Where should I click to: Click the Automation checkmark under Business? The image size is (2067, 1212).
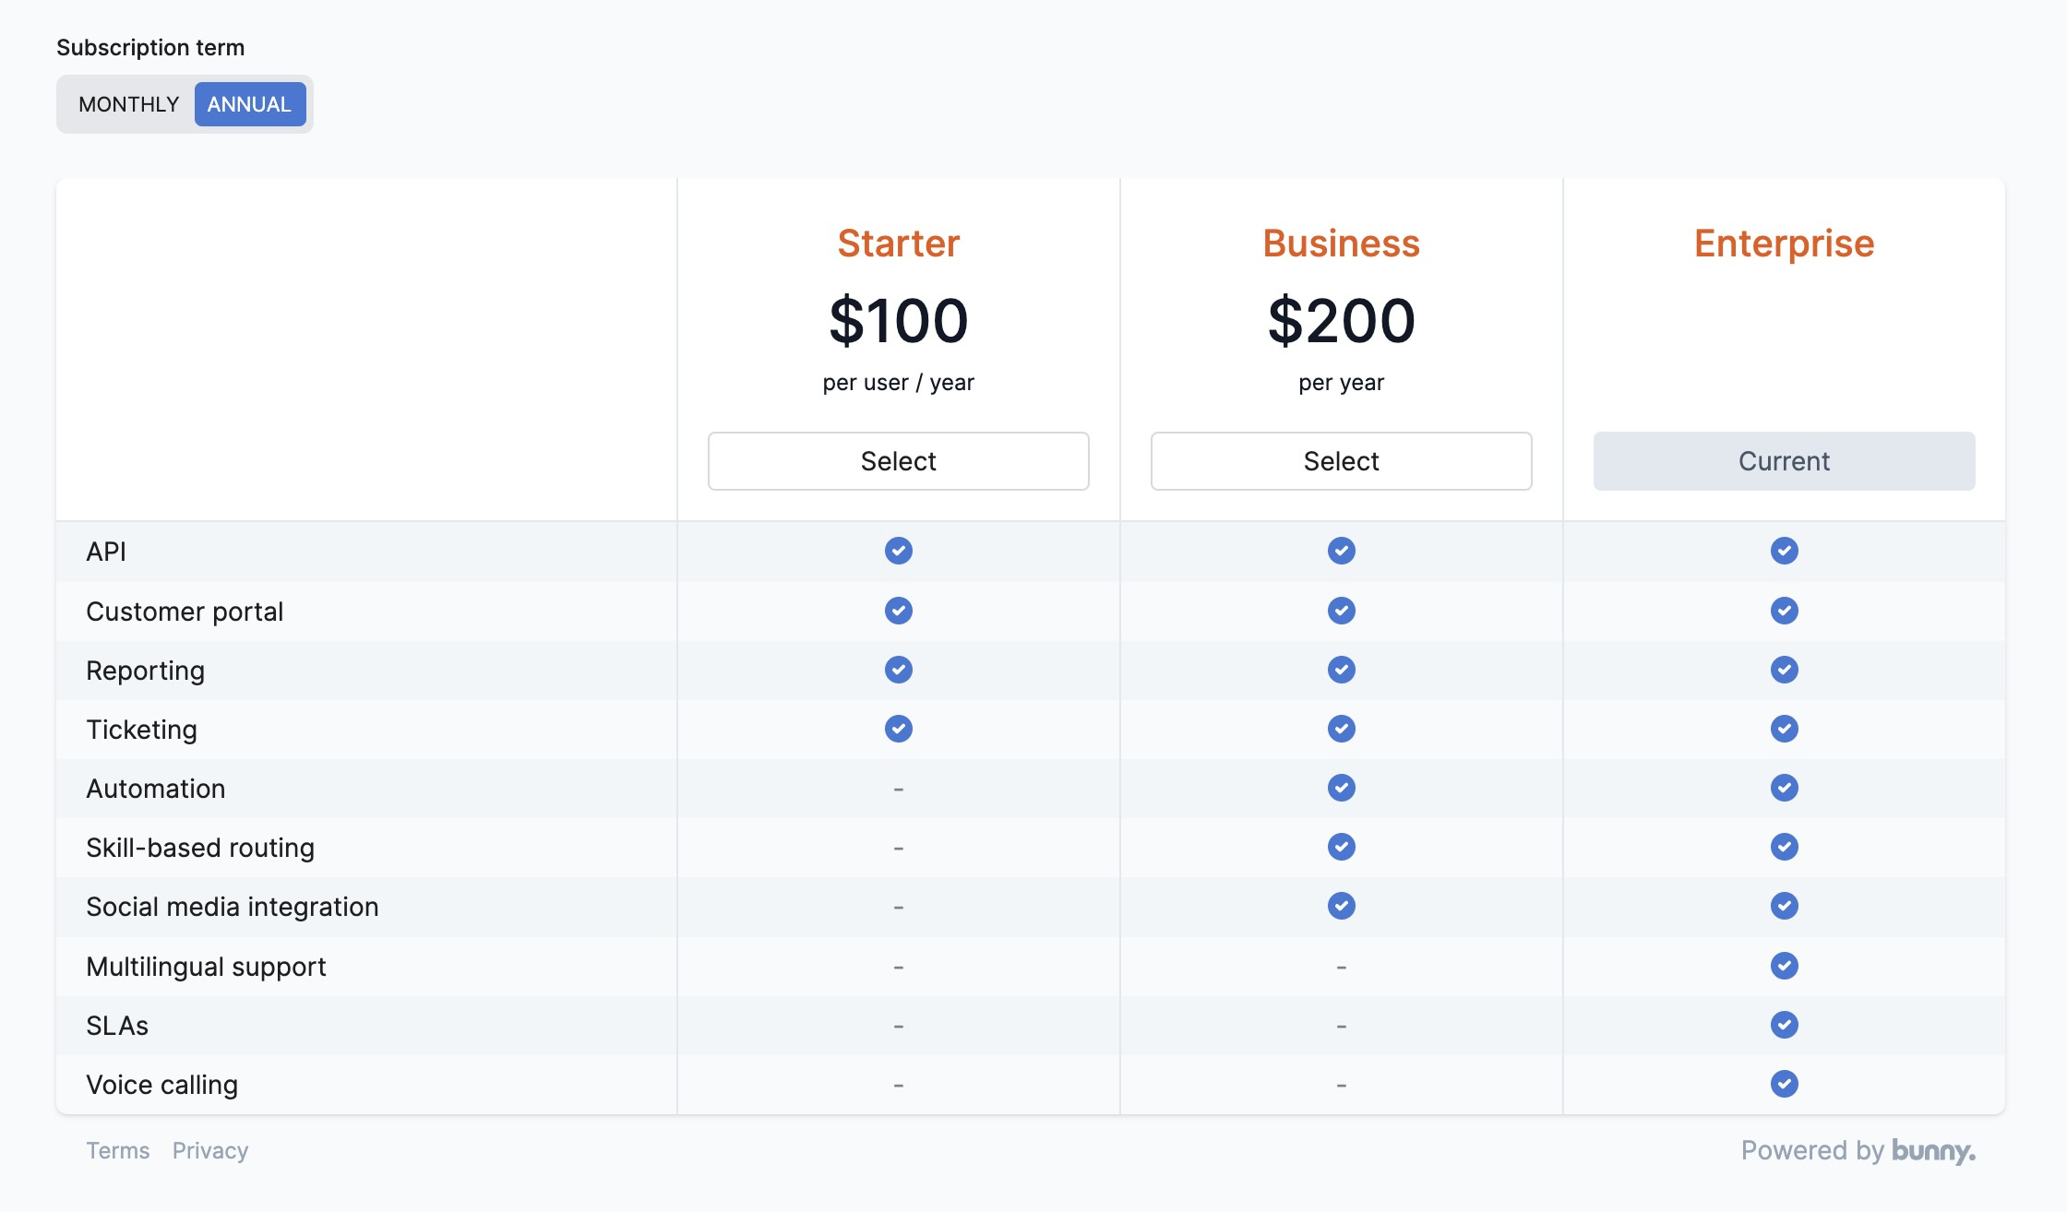tap(1341, 788)
